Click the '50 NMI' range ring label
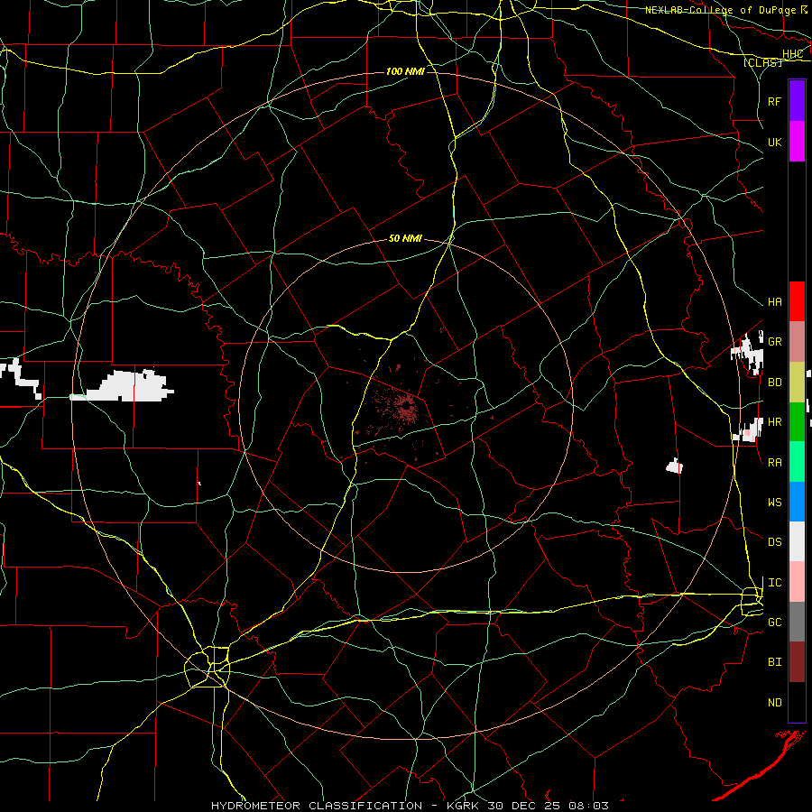The height and width of the screenshot is (812, 812). click(405, 238)
